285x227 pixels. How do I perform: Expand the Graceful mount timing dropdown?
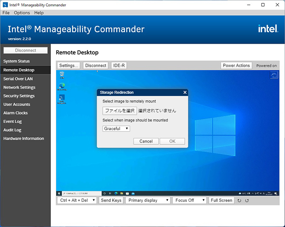(x=116, y=128)
